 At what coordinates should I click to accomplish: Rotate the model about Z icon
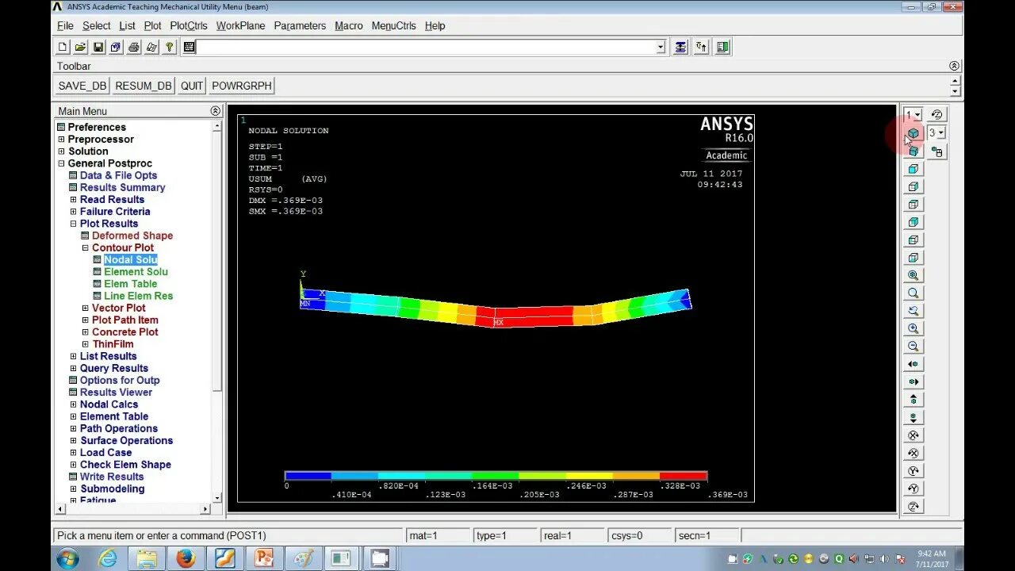pos(913,506)
